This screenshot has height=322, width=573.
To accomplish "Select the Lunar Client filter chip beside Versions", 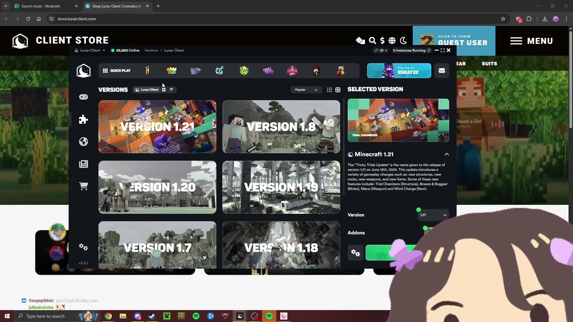I will pyautogui.click(x=147, y=90).
